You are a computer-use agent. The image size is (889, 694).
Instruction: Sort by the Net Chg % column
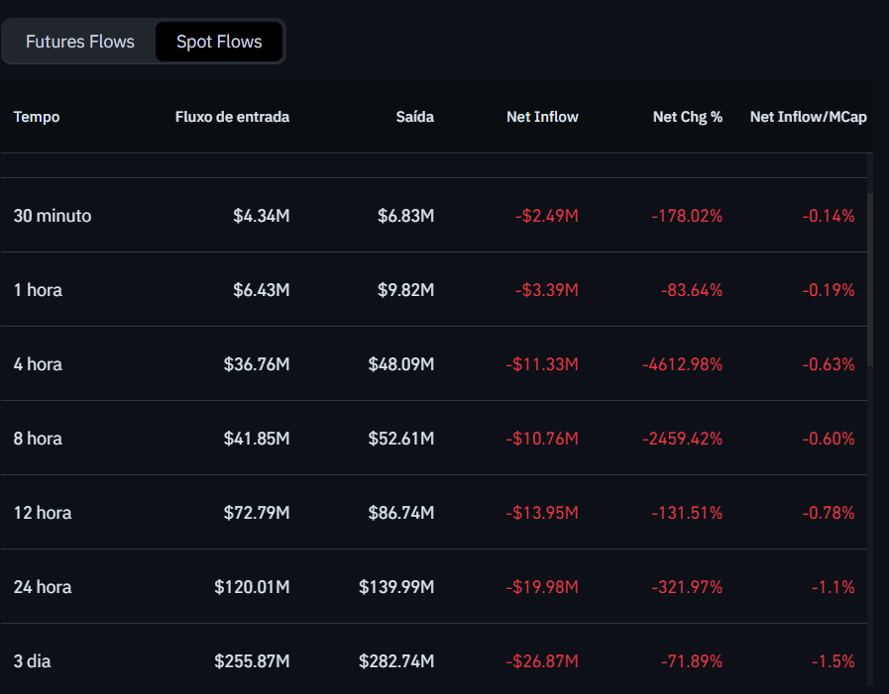[688, 116]
